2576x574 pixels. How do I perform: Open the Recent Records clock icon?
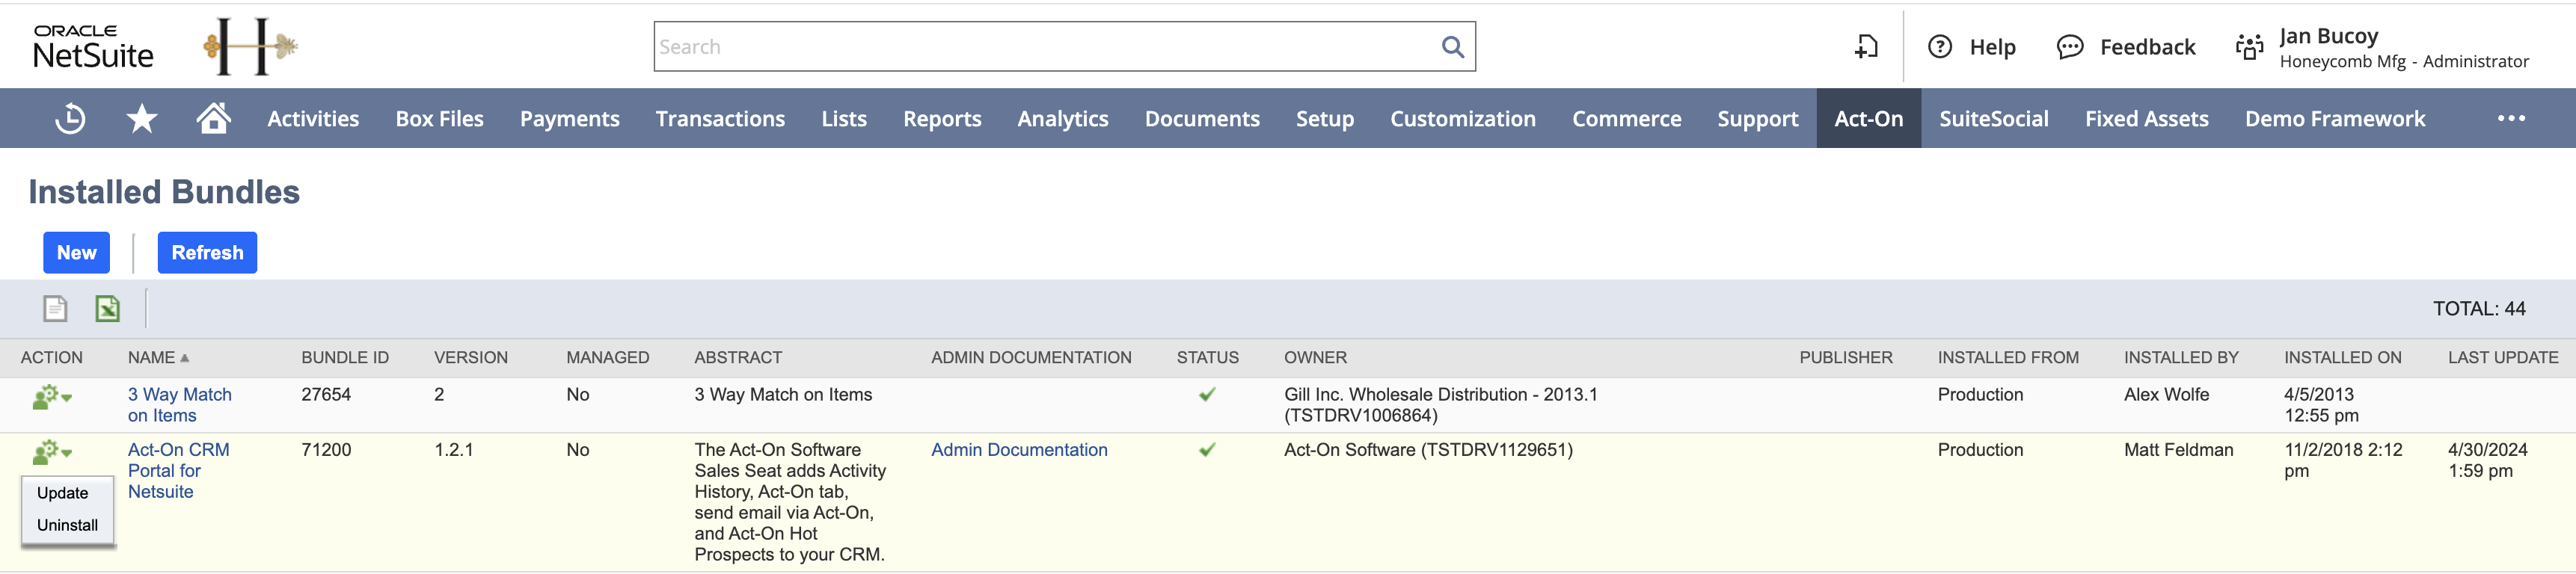(x=70, y=119)
